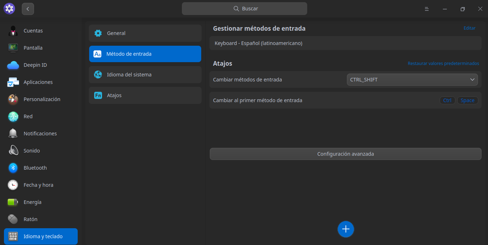Click the Cambiar métodos de entrada label
This screenshot has height=245, width=488.
247,80
